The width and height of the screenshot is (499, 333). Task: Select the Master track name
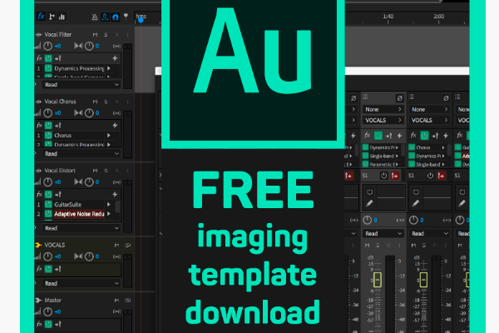pyautogui.click(x=53, y=301)
